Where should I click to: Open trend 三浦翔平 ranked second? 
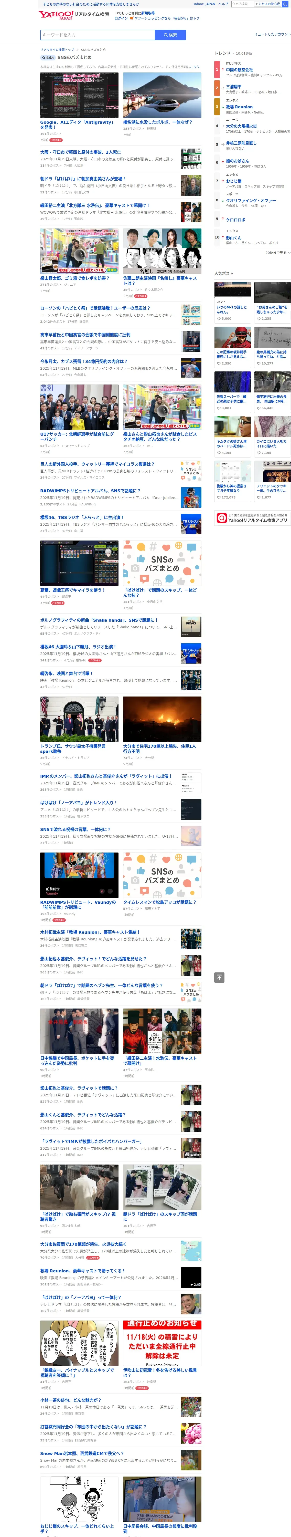point(233,87)
